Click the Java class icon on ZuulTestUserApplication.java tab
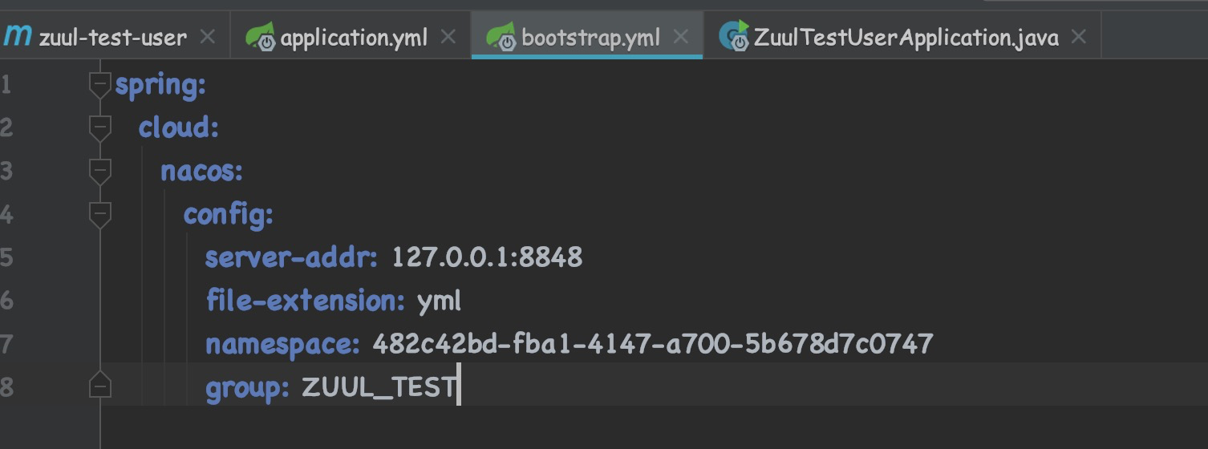Viewport: 1208px width, 449px height. pos(733,35)
